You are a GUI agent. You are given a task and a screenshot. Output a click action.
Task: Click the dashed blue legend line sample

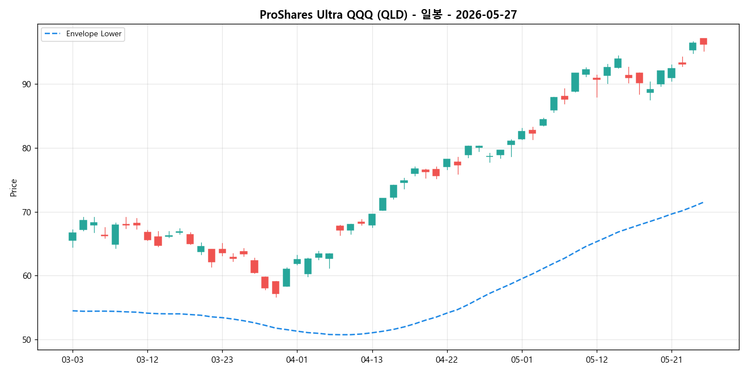pos(53,34)
